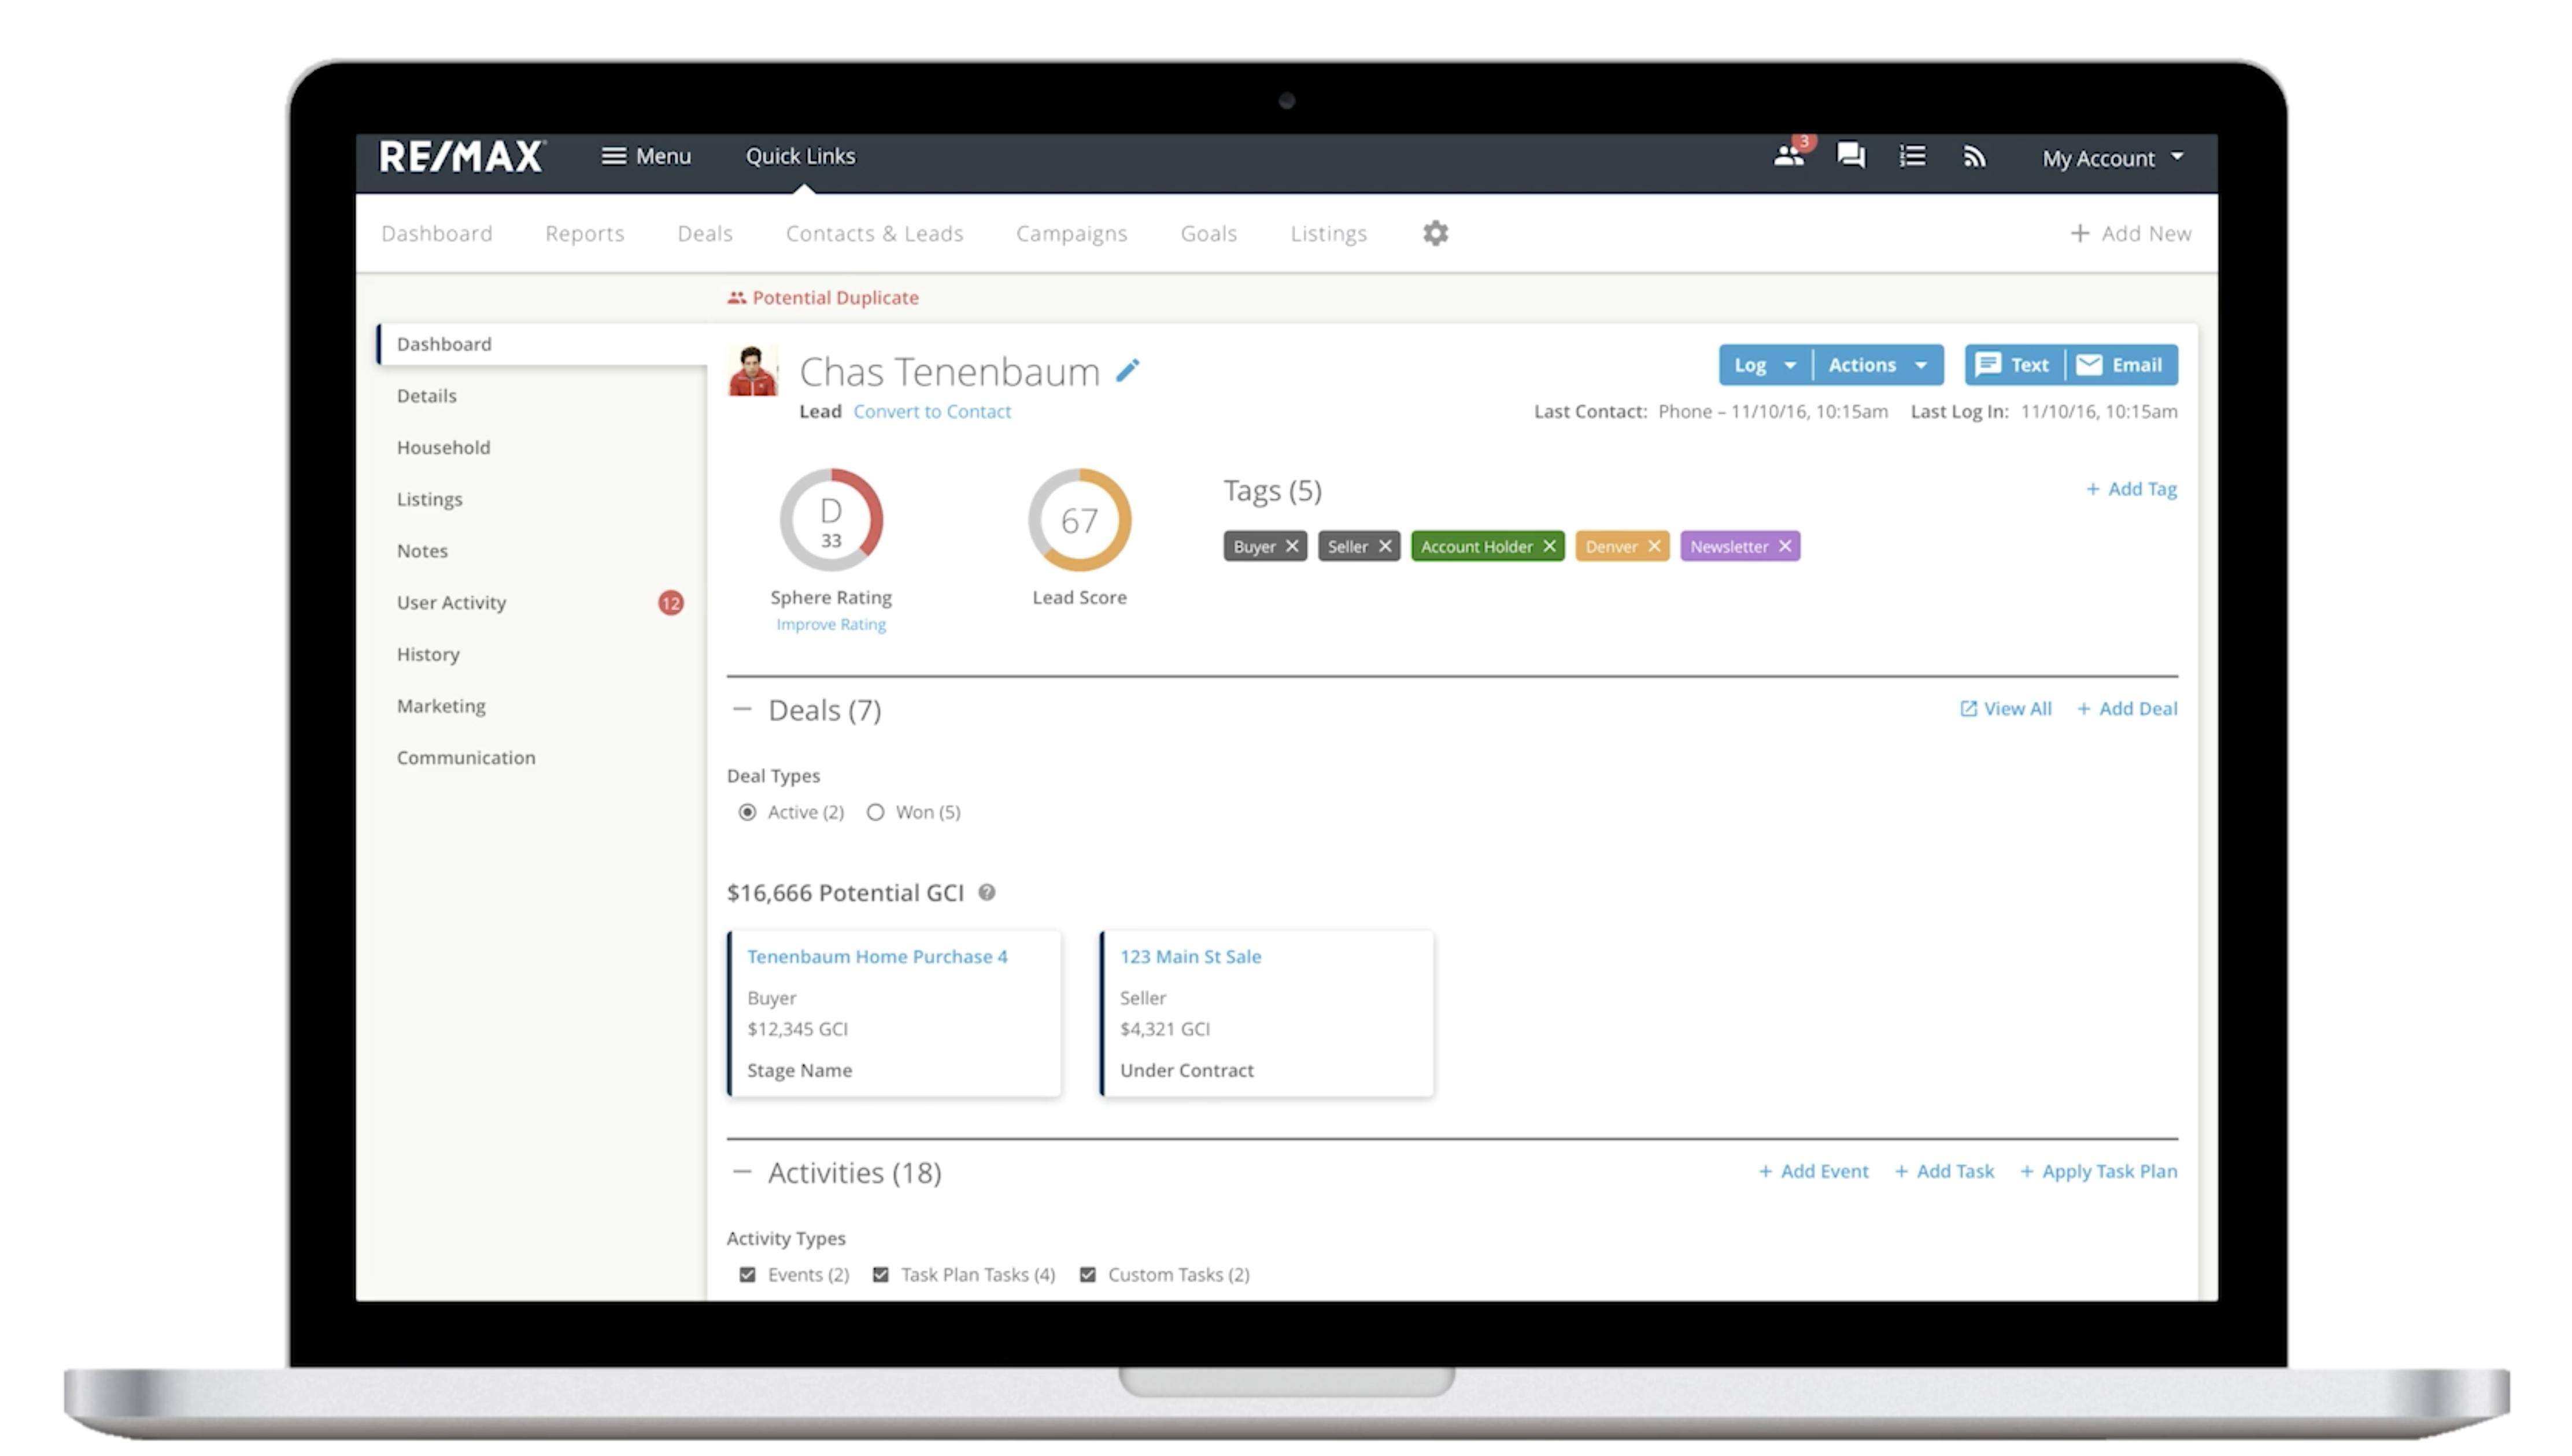The height and width of the screenshot is (1456, 2572).
Task: Click the Lead Score donut chart
Action: tap(1080, 519)
